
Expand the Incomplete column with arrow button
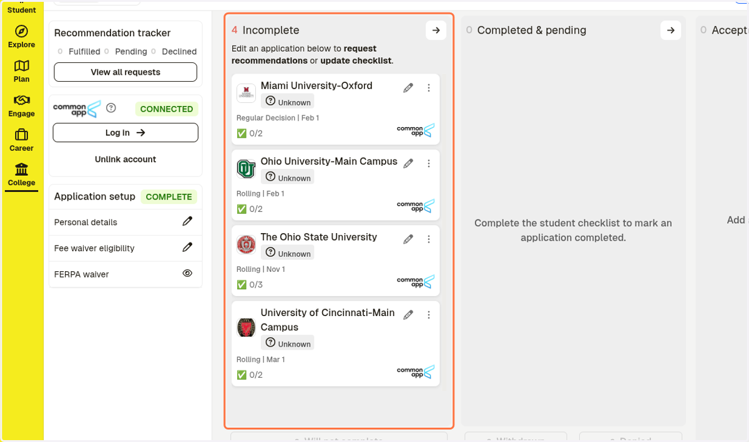[x=436, y=30]
